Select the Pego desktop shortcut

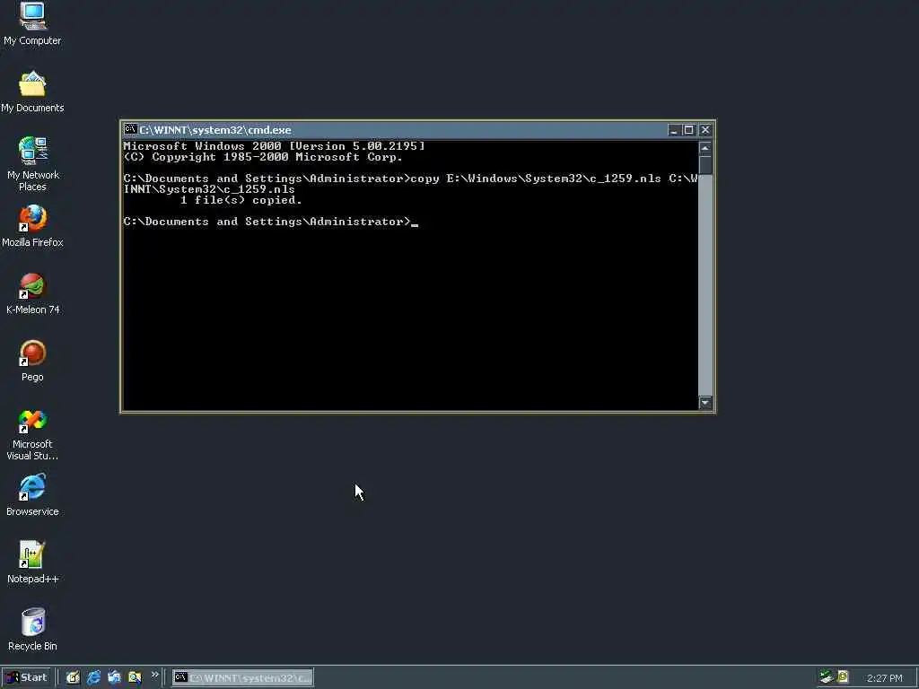pyautogui.click(x=32, y=361)
